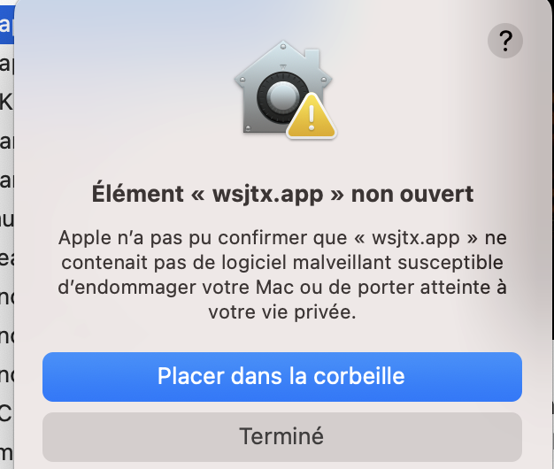
Task: Select the last visible background row ending in m
Action: point(7,453)
